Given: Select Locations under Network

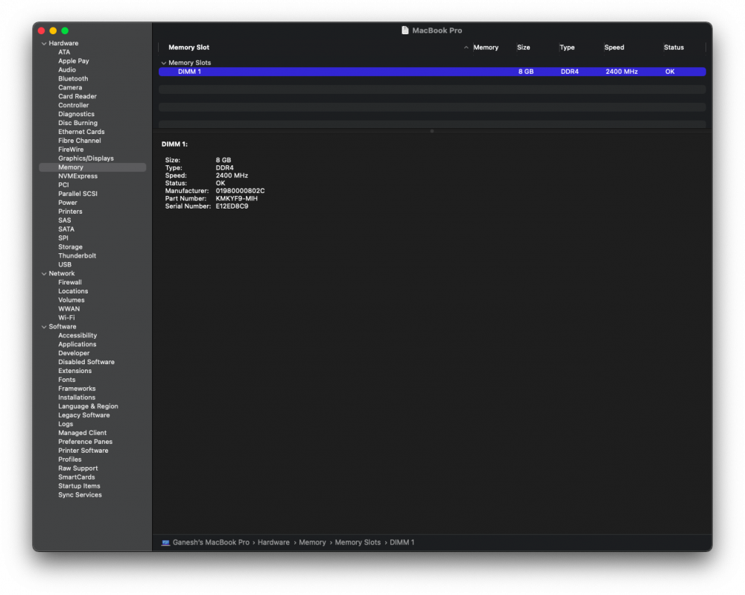Looking at the screenshot, I should pyautogui.click(x=73, y=292).
